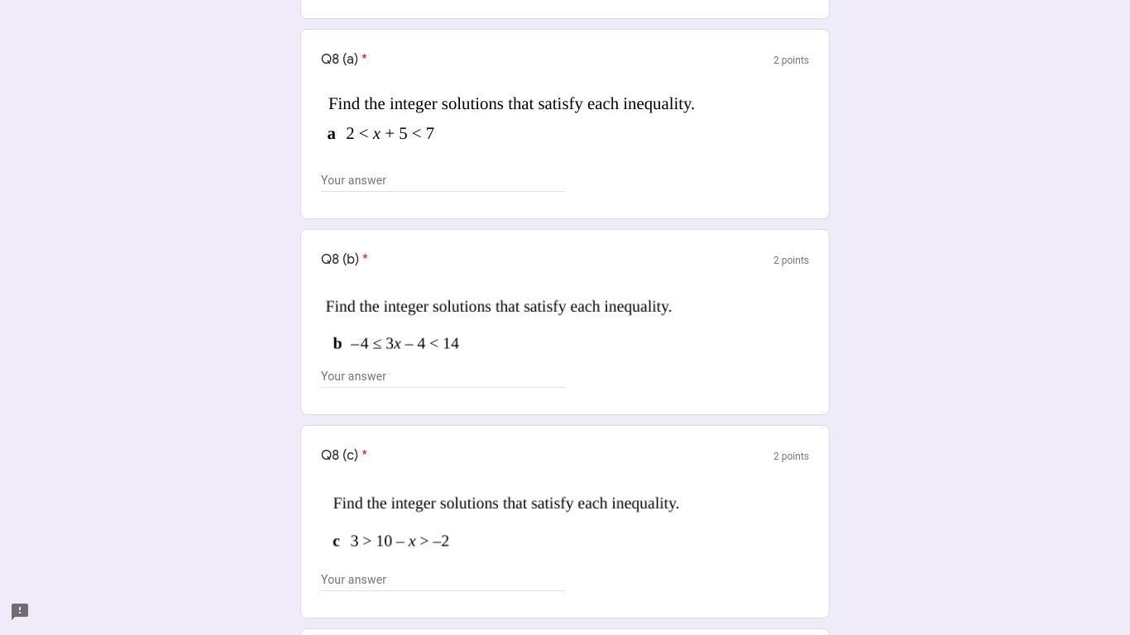Click the bold letter b before the inequality
This screenshot has width=1130, height=635.
338,343
